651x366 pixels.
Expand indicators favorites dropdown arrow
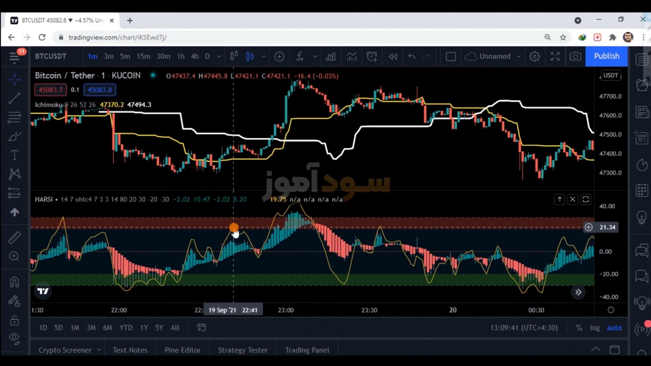coord(315,57)
